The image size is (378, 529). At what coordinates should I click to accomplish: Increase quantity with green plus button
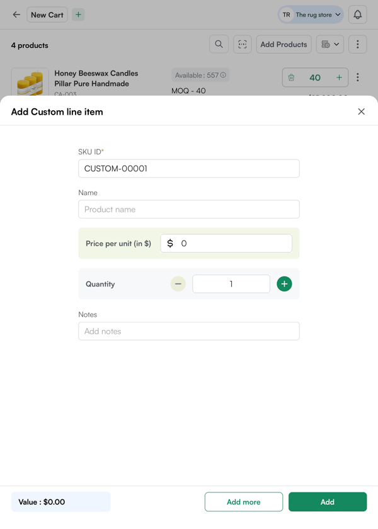(284, 284)
